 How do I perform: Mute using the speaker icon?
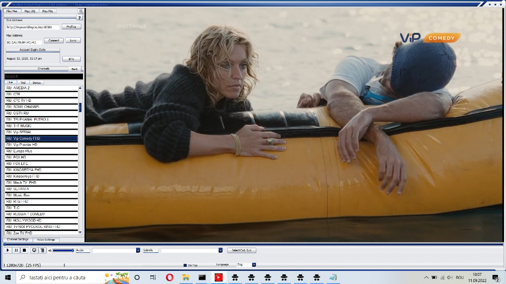50,250
